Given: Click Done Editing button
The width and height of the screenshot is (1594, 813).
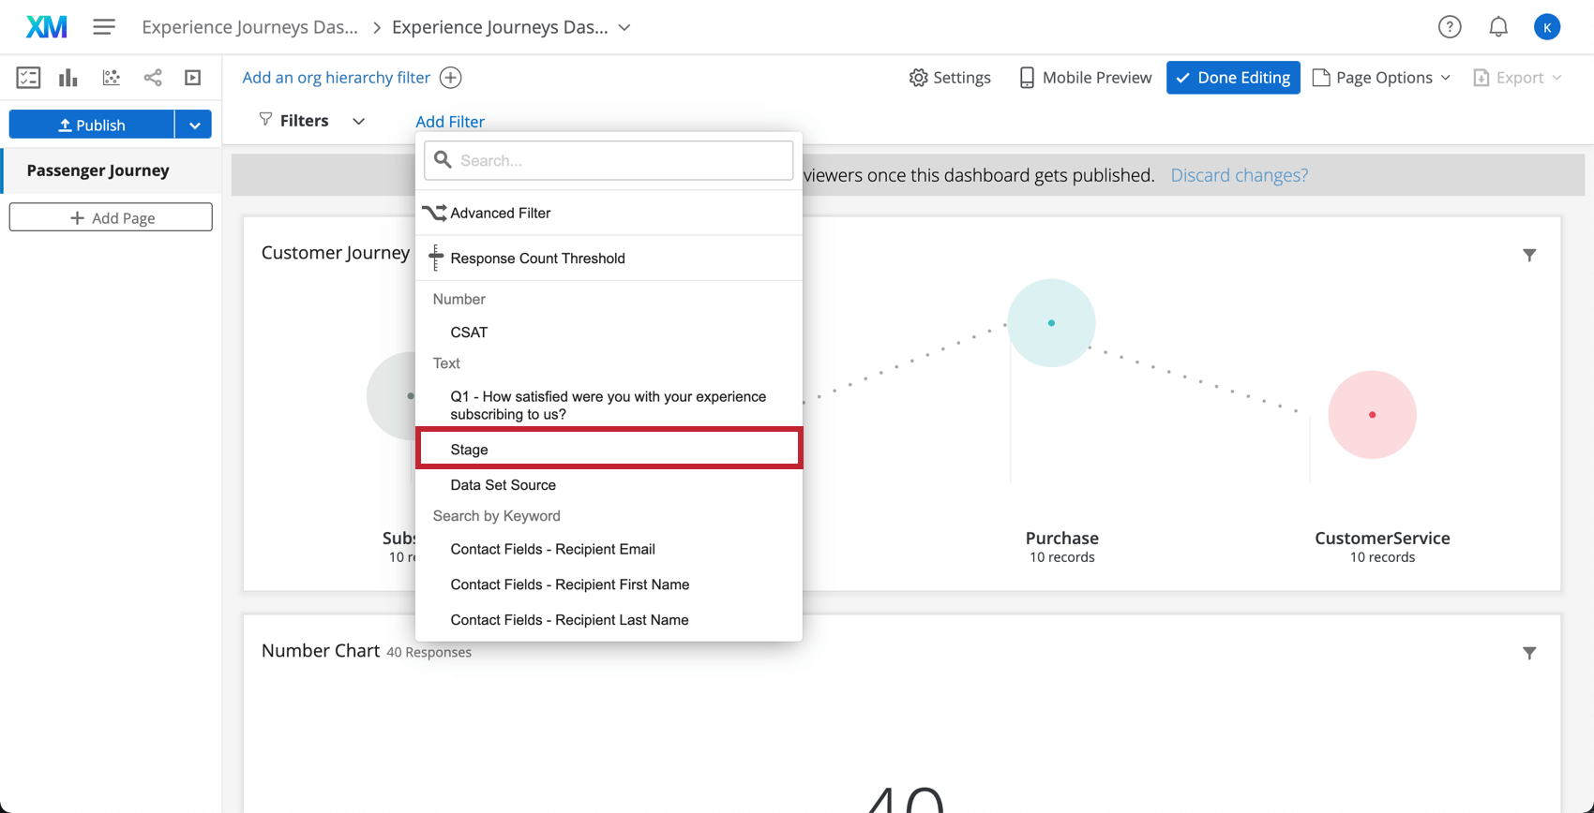Looking at the screenshot, I should point(1233,78).
